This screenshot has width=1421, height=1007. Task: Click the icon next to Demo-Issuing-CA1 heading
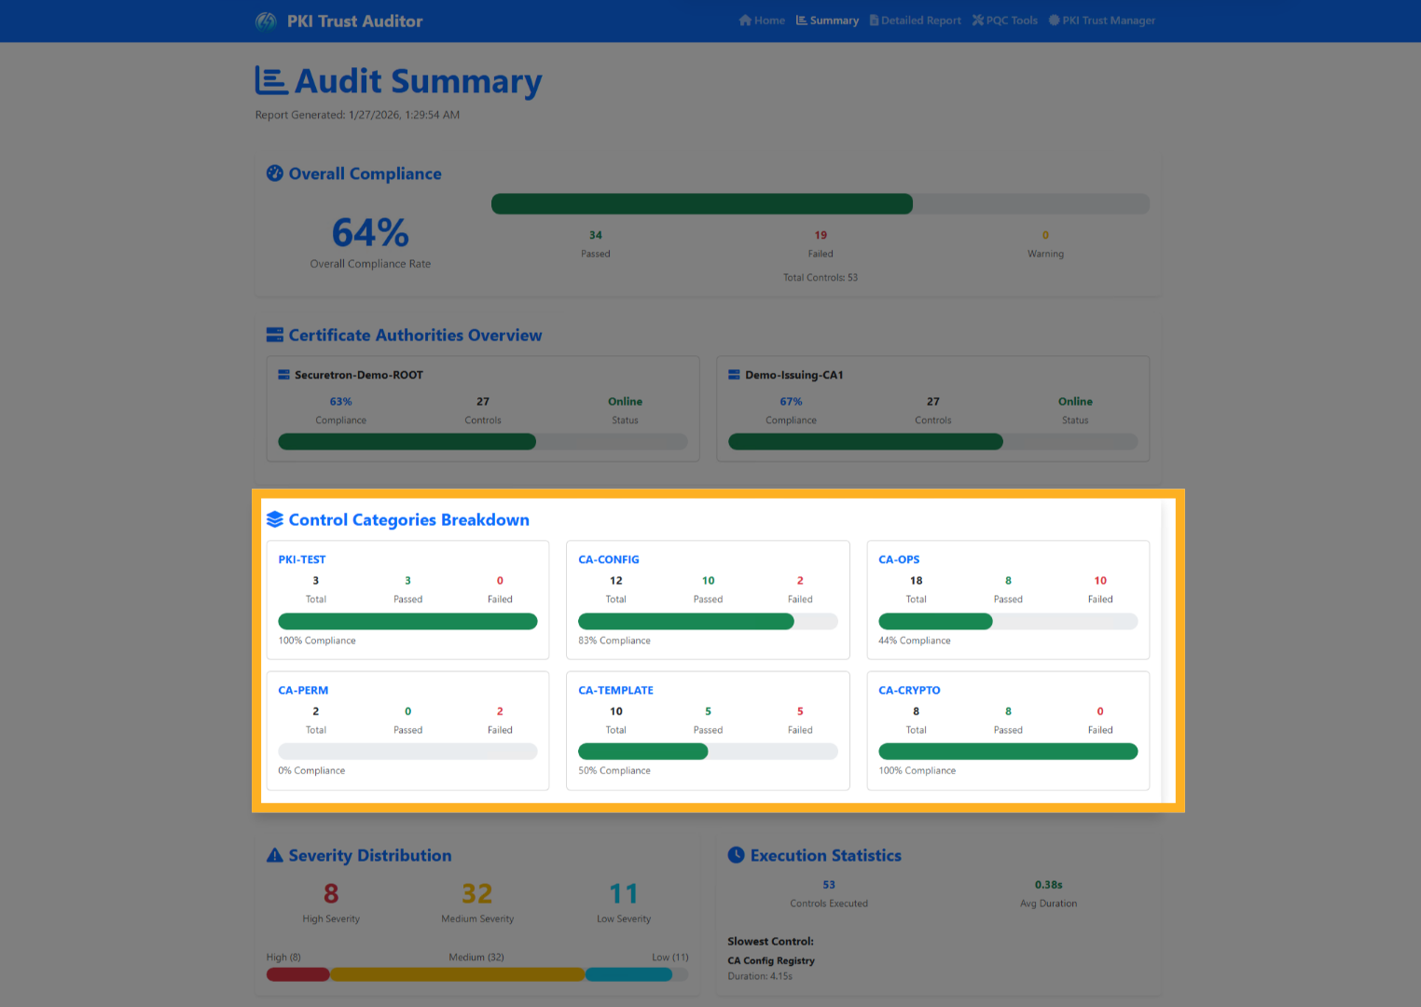[x=733, y=374]
